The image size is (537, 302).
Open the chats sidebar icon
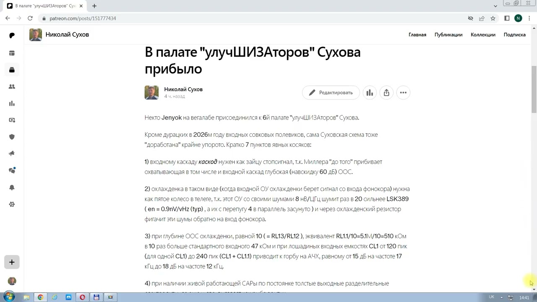coord(12,171)
